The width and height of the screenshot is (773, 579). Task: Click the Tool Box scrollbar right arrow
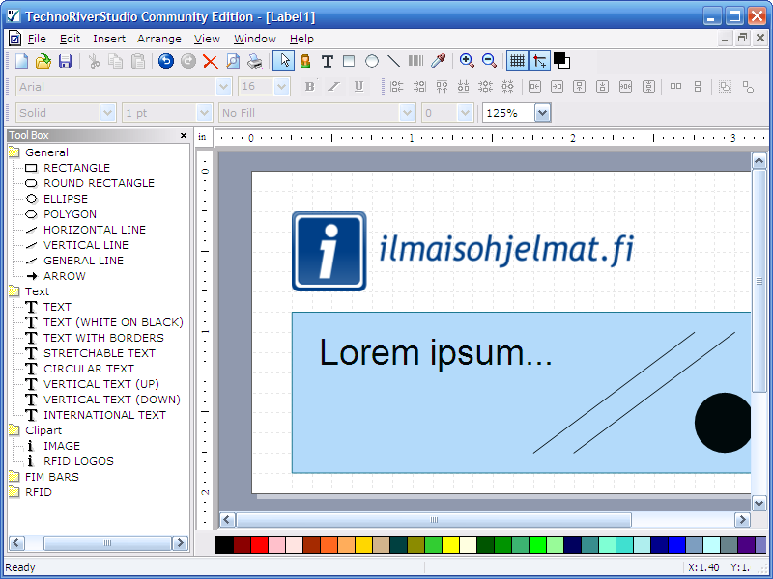(x=180, y=543)
